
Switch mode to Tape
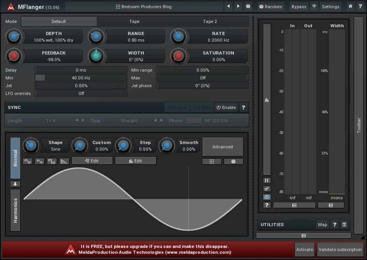134,21
